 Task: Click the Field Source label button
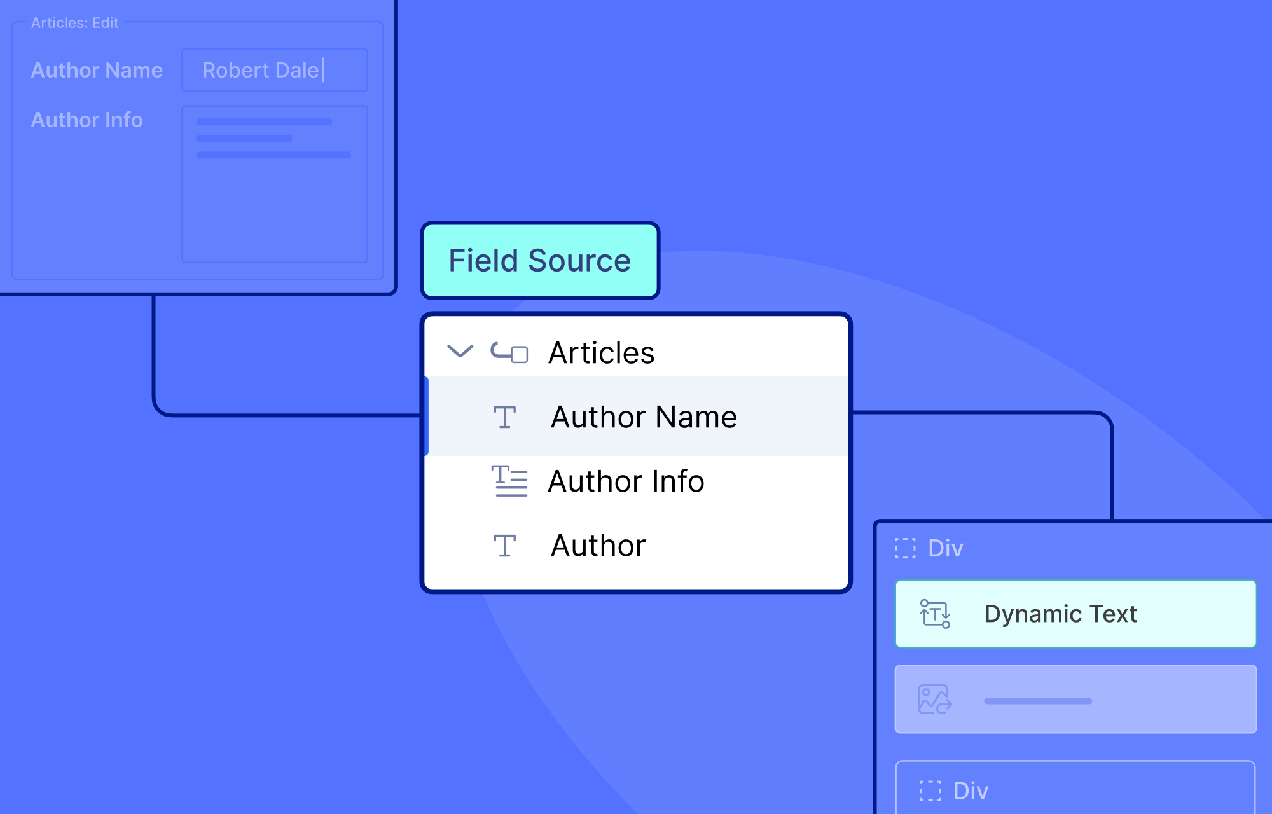pyautogui.click(x=540, y=261)
